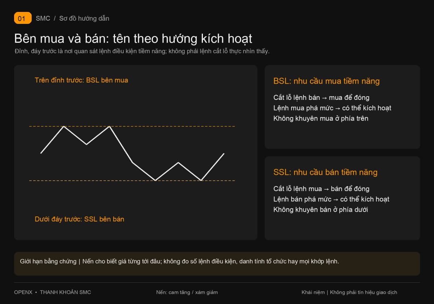Click the upper orange dashed BSL line
This screenshot has height=304, width=434.
click(132, 126)
